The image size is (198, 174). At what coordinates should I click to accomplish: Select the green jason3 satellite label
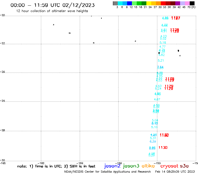point(131,166)
